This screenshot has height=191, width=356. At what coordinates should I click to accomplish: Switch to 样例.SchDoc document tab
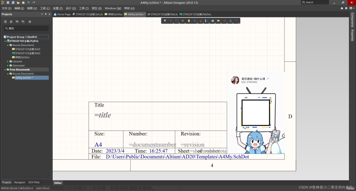(114, 14)
